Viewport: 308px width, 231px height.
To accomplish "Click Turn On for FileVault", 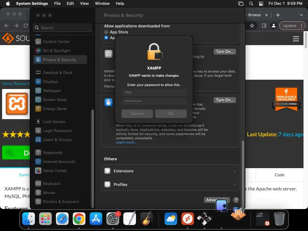I will coord(225,52).
